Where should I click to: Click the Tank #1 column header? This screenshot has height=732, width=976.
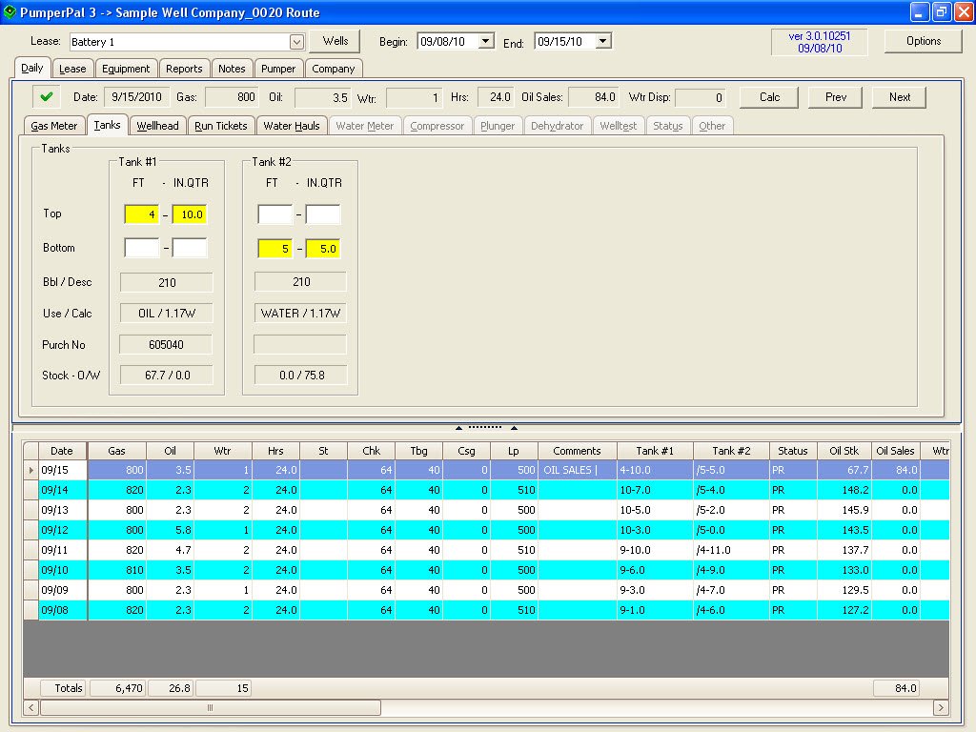(x=655, y=451)
